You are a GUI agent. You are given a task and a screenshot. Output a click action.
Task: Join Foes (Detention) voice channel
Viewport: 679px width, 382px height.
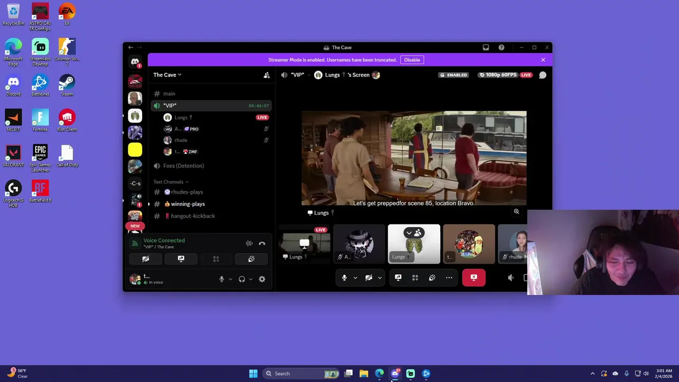[x=211, y=166]
